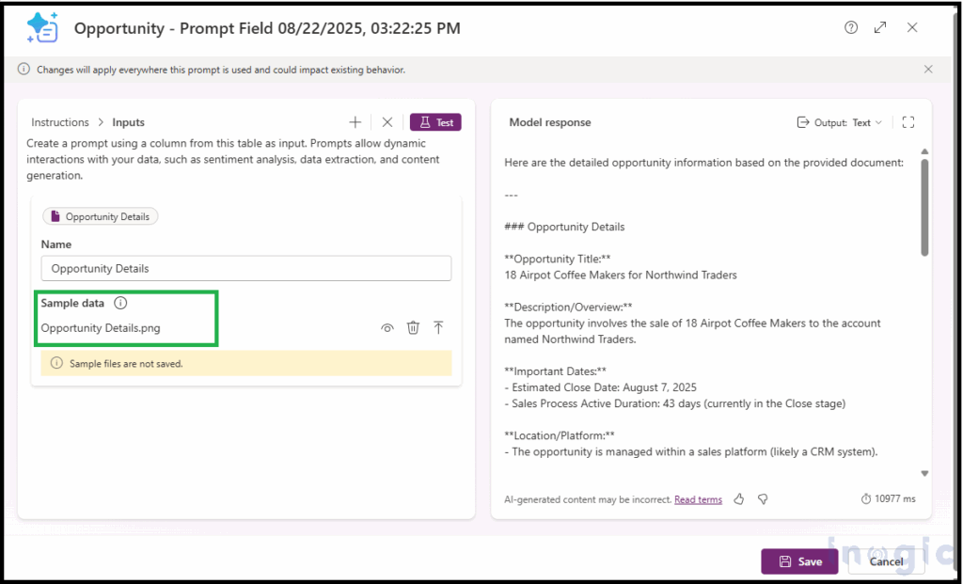Select Inputs in the breadcrumb
This screenshot has height=584, width=963.
(128, 121)
